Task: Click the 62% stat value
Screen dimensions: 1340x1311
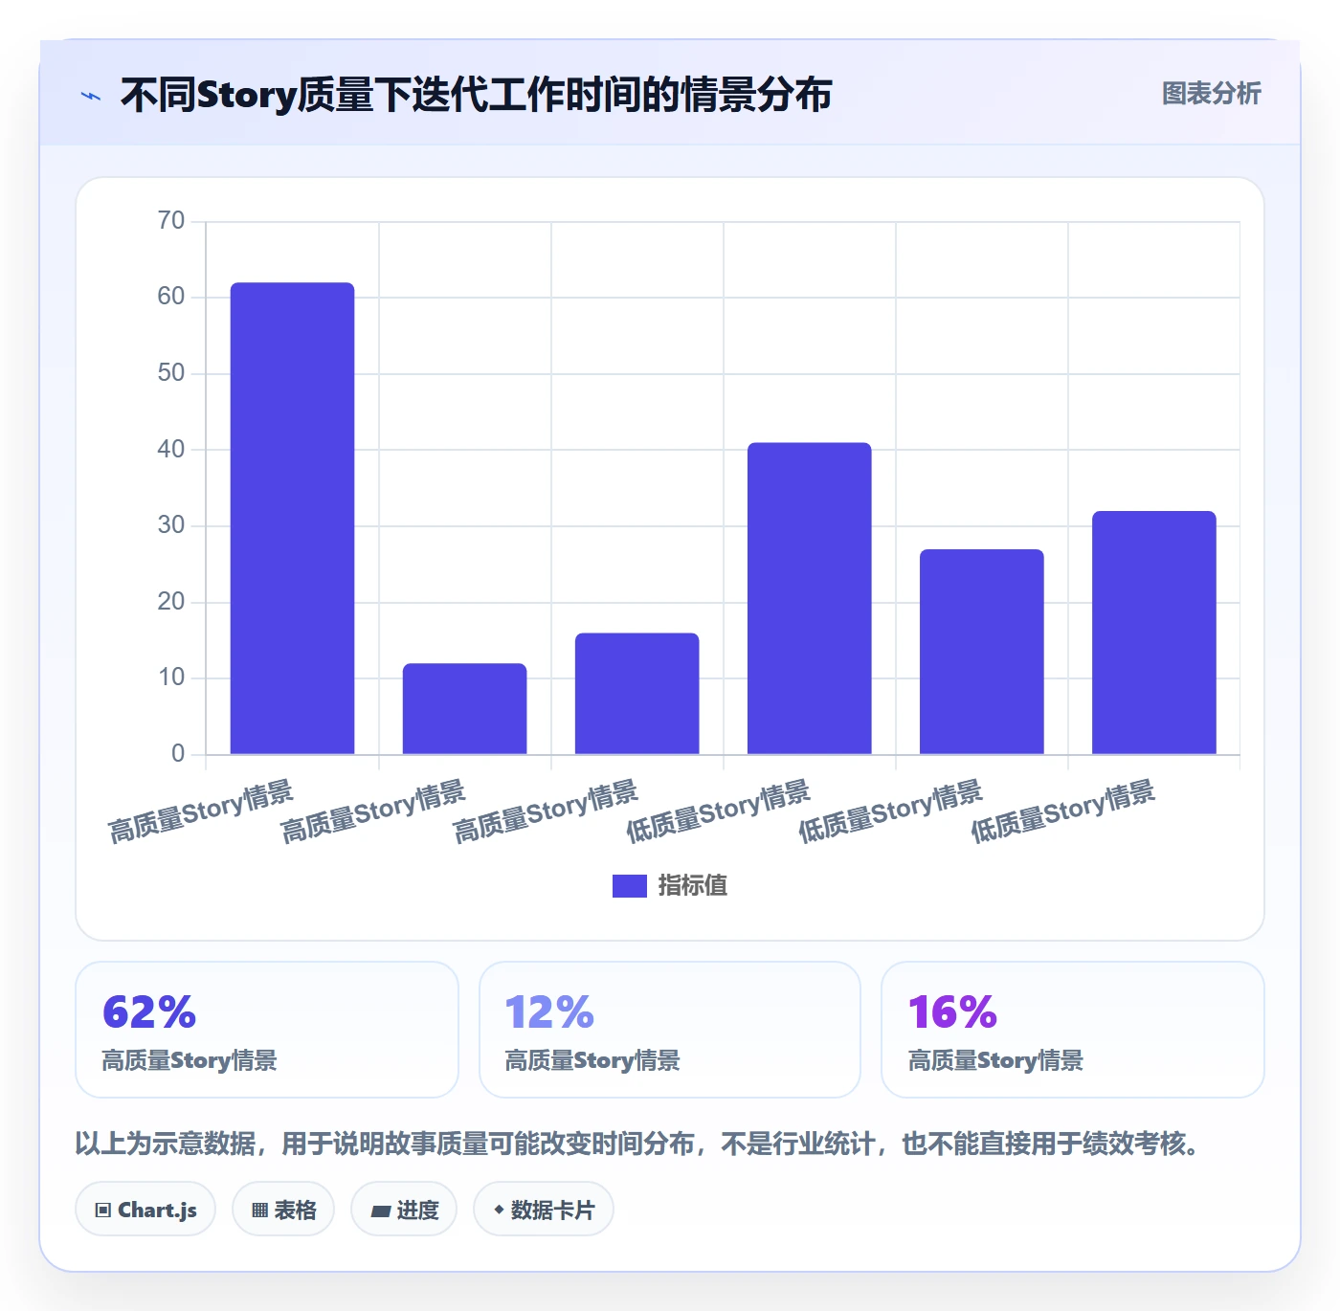Action: [149, 1012]
